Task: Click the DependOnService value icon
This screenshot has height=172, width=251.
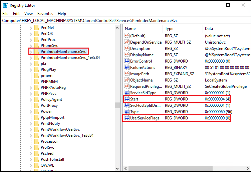Action: (127, 42)
